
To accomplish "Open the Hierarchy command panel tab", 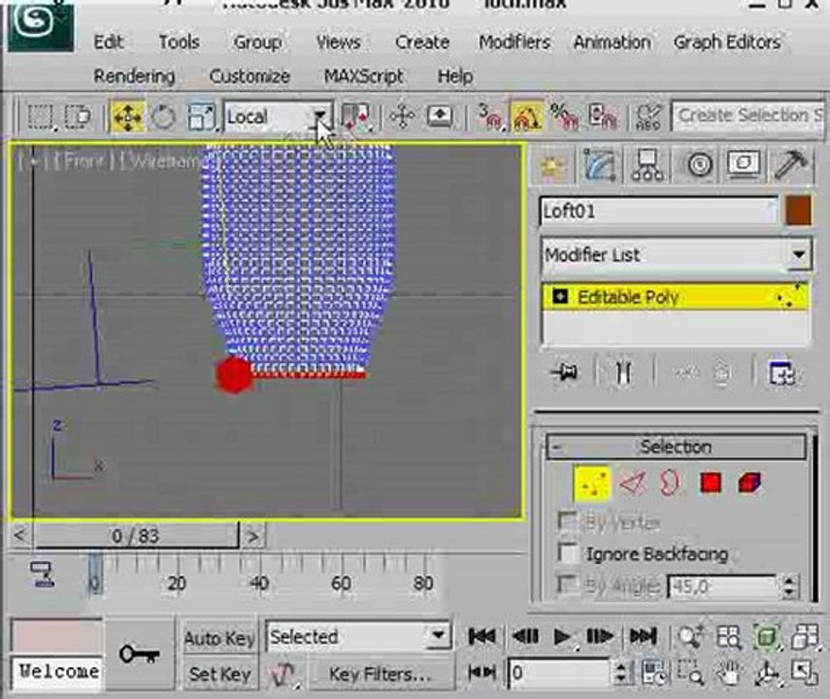I will point(647,165).
